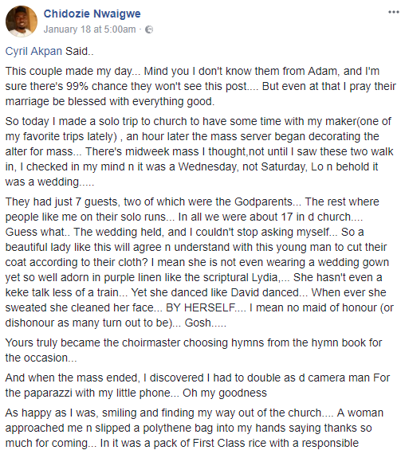Click the word Said.. after Cyril Akpan
The height and width of the screenshot is (450, 401).
[80, 51]
